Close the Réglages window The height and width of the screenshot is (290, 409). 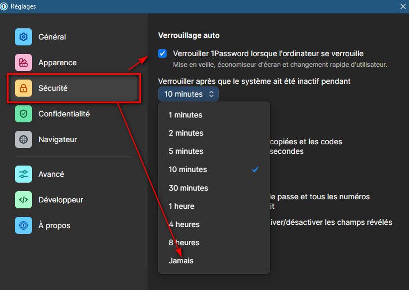tap(403, 6)
